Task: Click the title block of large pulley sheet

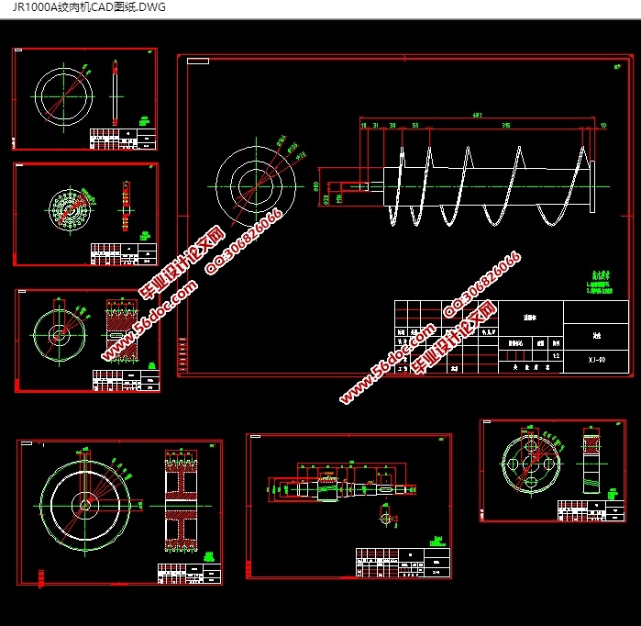Action: (x=188, y=575)
